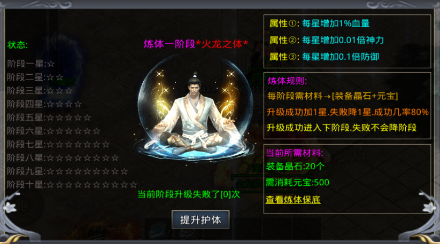The height and width of the screenshot is (244, 440).
Task: Click the 属性③ 每星增加0.1倍防御 line
Action: 324,57
